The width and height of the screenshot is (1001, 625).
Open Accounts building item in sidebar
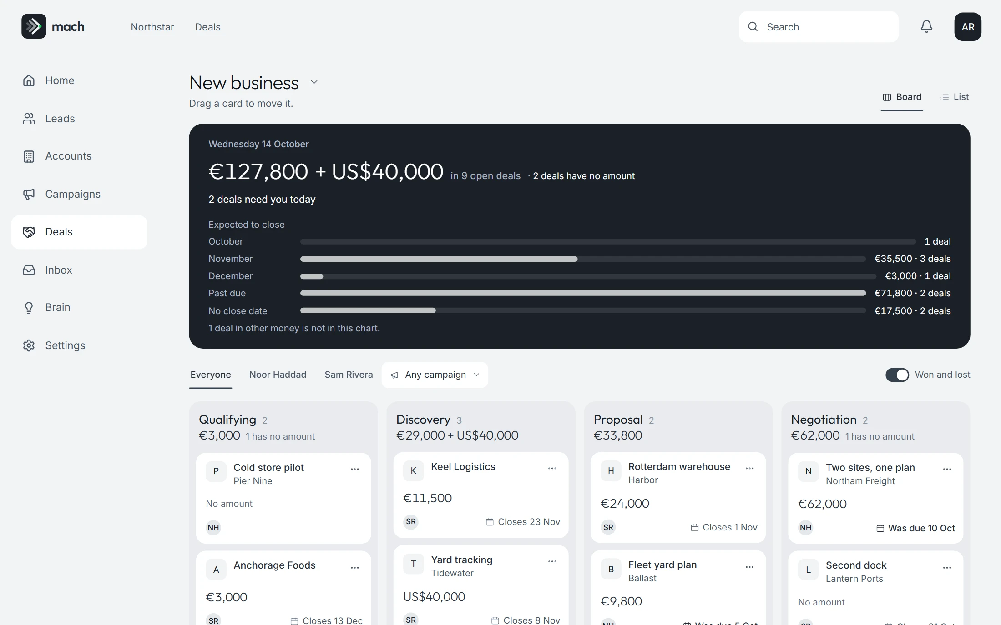[79, 156]
